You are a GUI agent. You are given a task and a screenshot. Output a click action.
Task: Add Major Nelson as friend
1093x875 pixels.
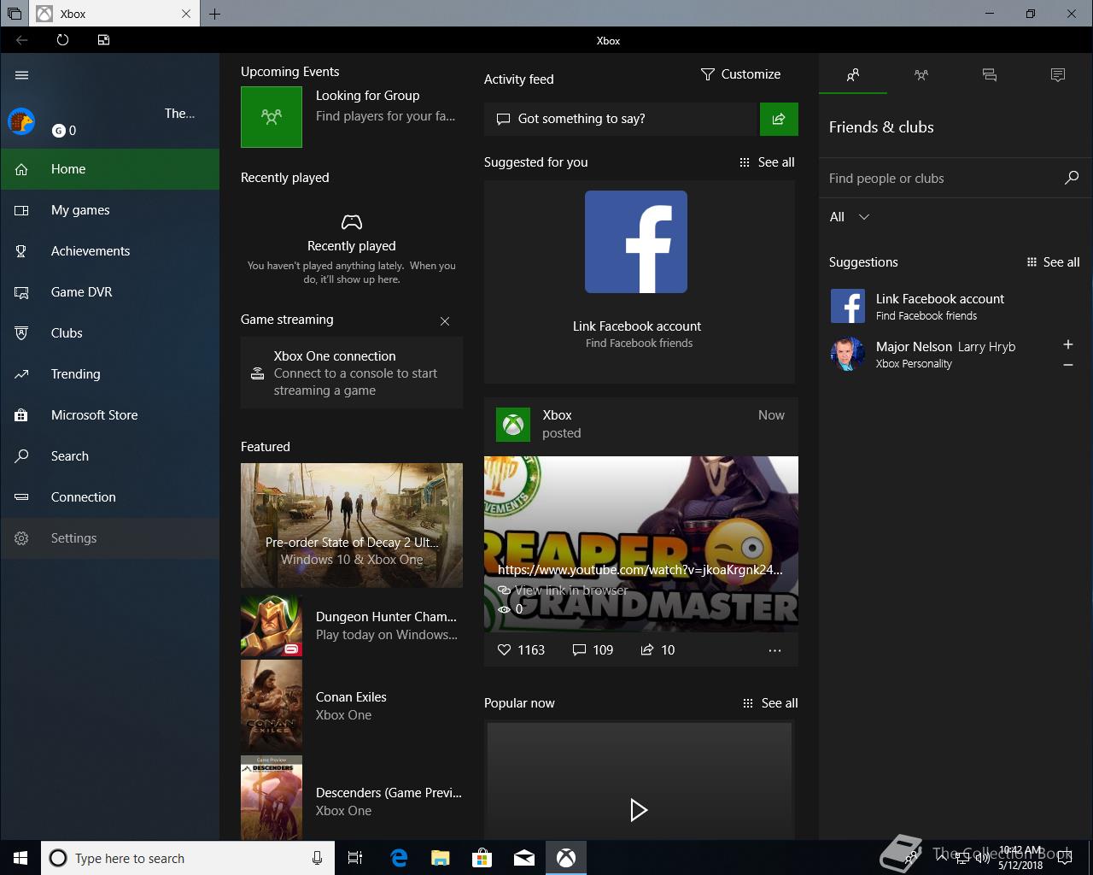click(1068, 344)
